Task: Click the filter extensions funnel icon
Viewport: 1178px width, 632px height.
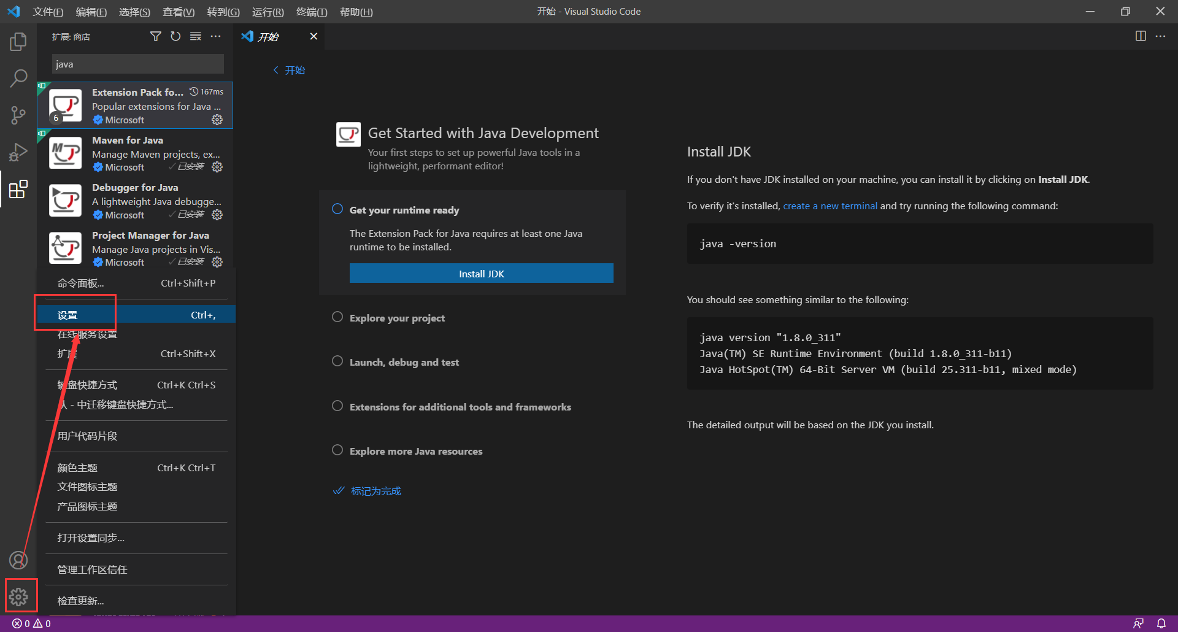Action: tap(156, 37)
